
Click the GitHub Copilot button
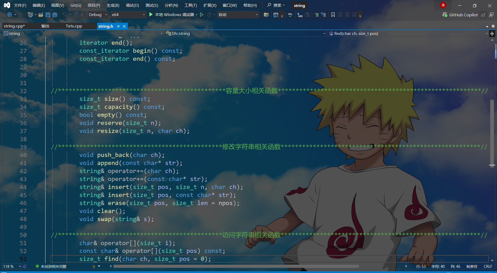pos(460,15)
